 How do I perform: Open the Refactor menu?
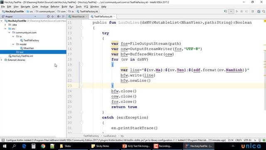(55, 7)
